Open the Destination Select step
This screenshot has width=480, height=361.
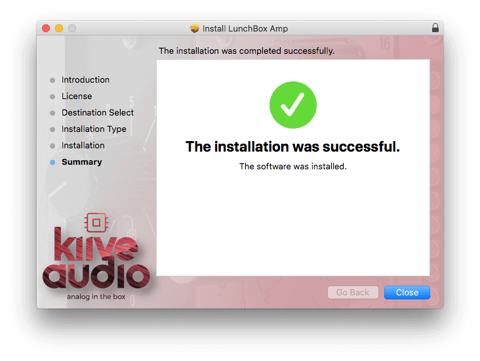[x=98, y=112]
